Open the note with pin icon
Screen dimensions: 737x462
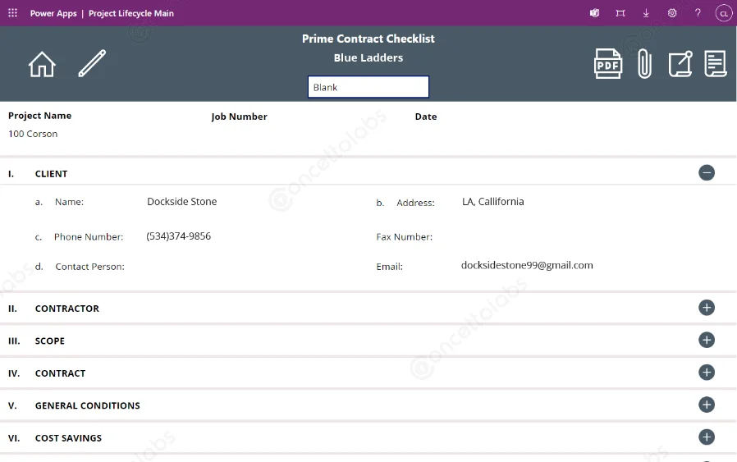(680, 64)
